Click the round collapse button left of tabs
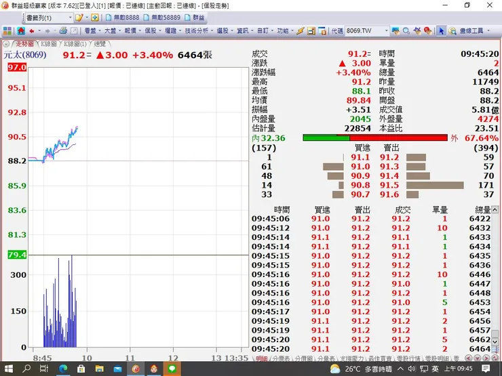The image size is (502, 376). tap(6, 44)
